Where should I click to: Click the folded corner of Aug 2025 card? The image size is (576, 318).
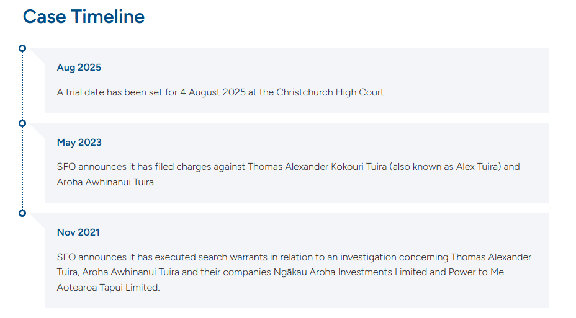pyautogui.click(x=37, y=55)
